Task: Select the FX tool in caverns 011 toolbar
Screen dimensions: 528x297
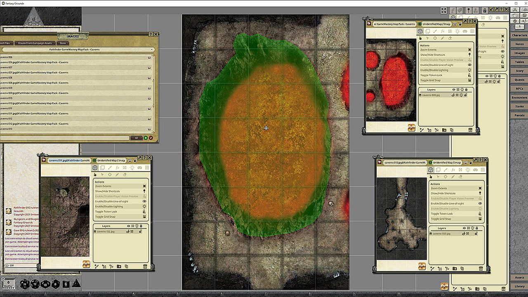Action: [x=117, y=168]
